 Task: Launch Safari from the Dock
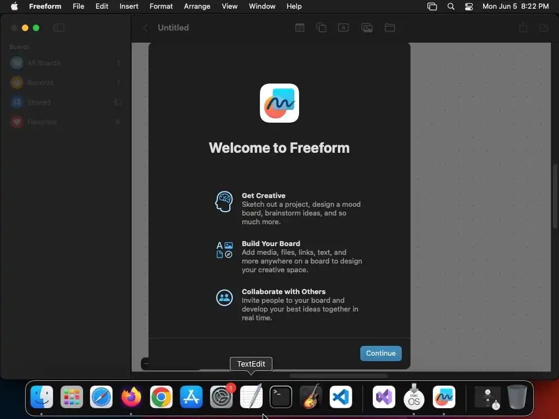[101, 397]
